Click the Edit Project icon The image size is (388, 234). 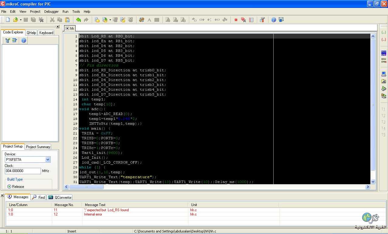tap(123, 20)
